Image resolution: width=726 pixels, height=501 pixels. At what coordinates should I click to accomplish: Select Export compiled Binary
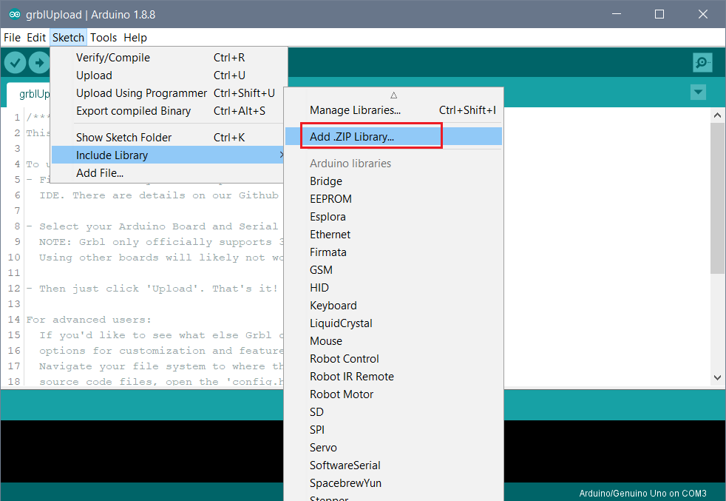[167, 111]
